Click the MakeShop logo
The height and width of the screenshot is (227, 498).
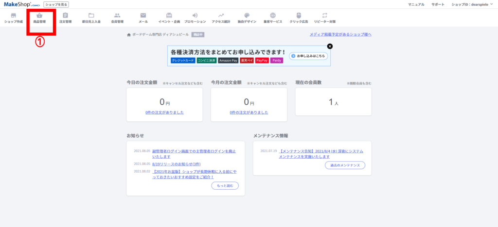pos(22,4)
